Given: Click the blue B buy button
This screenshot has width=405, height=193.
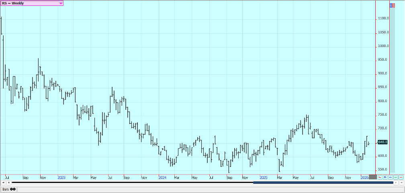Looking at the screenshot, I should (391, 6).
